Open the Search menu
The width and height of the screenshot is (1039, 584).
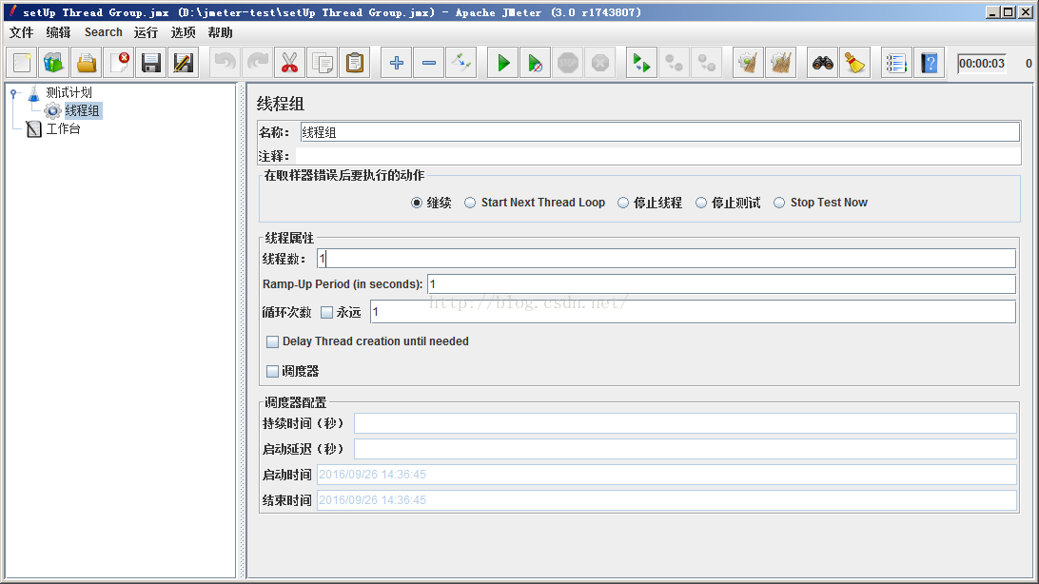[x=104, y=32]
